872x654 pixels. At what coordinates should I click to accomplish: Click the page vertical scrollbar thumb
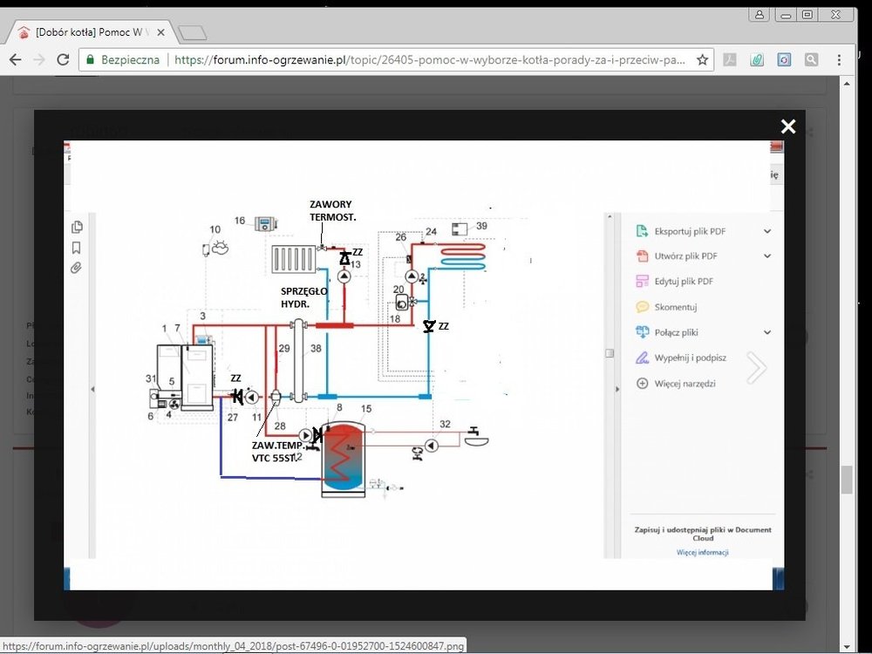coord(845,480)
